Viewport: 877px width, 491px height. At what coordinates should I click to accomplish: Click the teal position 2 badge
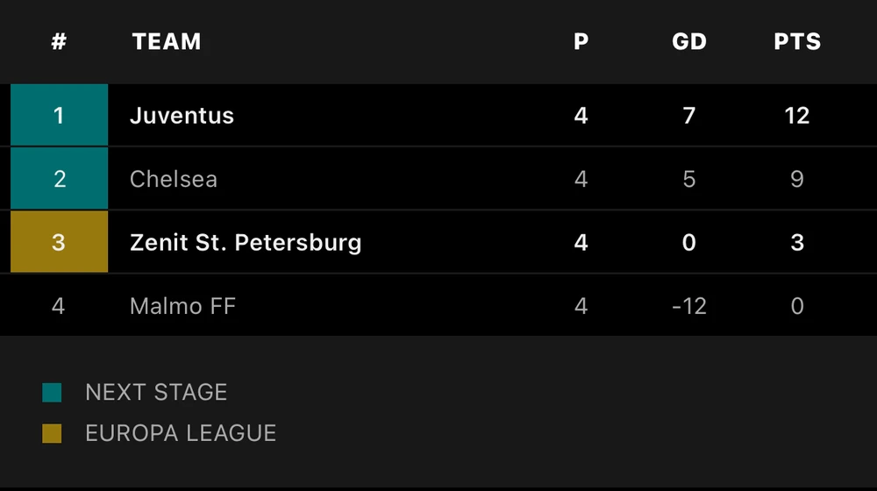click(x=59, y=179)
